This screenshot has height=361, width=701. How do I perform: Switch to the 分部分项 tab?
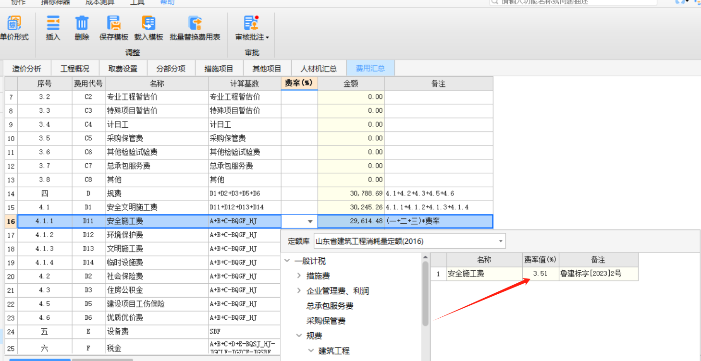click(171, 68)
